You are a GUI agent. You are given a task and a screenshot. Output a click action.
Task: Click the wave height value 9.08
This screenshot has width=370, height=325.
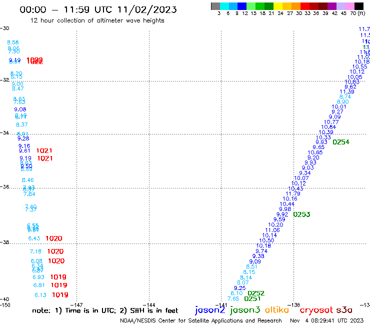(x=20, y=109)
